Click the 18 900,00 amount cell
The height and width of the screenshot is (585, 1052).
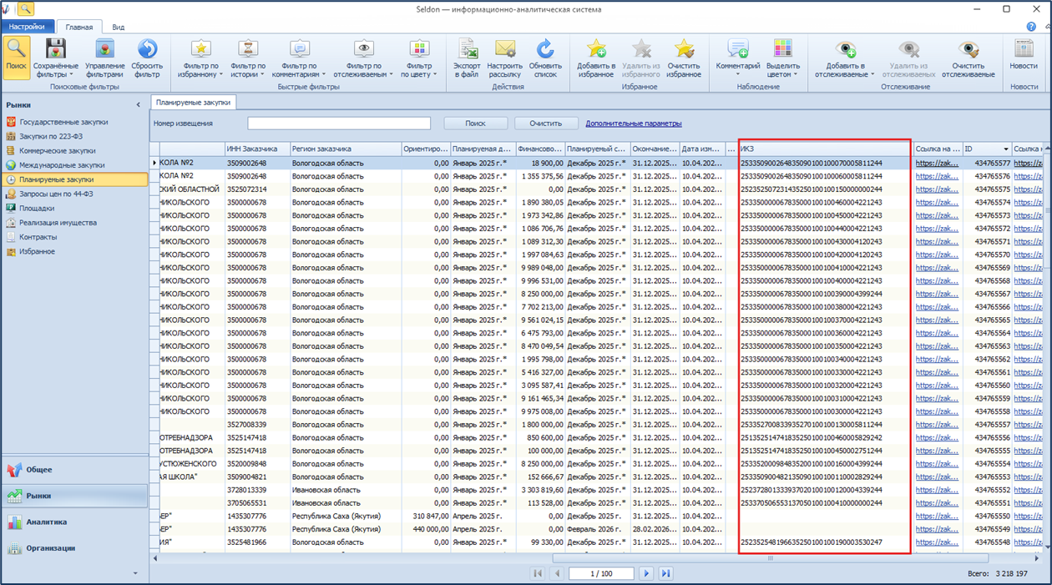tap(540, 164)
